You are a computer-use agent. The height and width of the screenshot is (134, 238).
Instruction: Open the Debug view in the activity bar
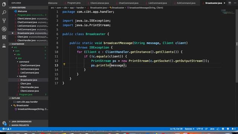point(4,29)
